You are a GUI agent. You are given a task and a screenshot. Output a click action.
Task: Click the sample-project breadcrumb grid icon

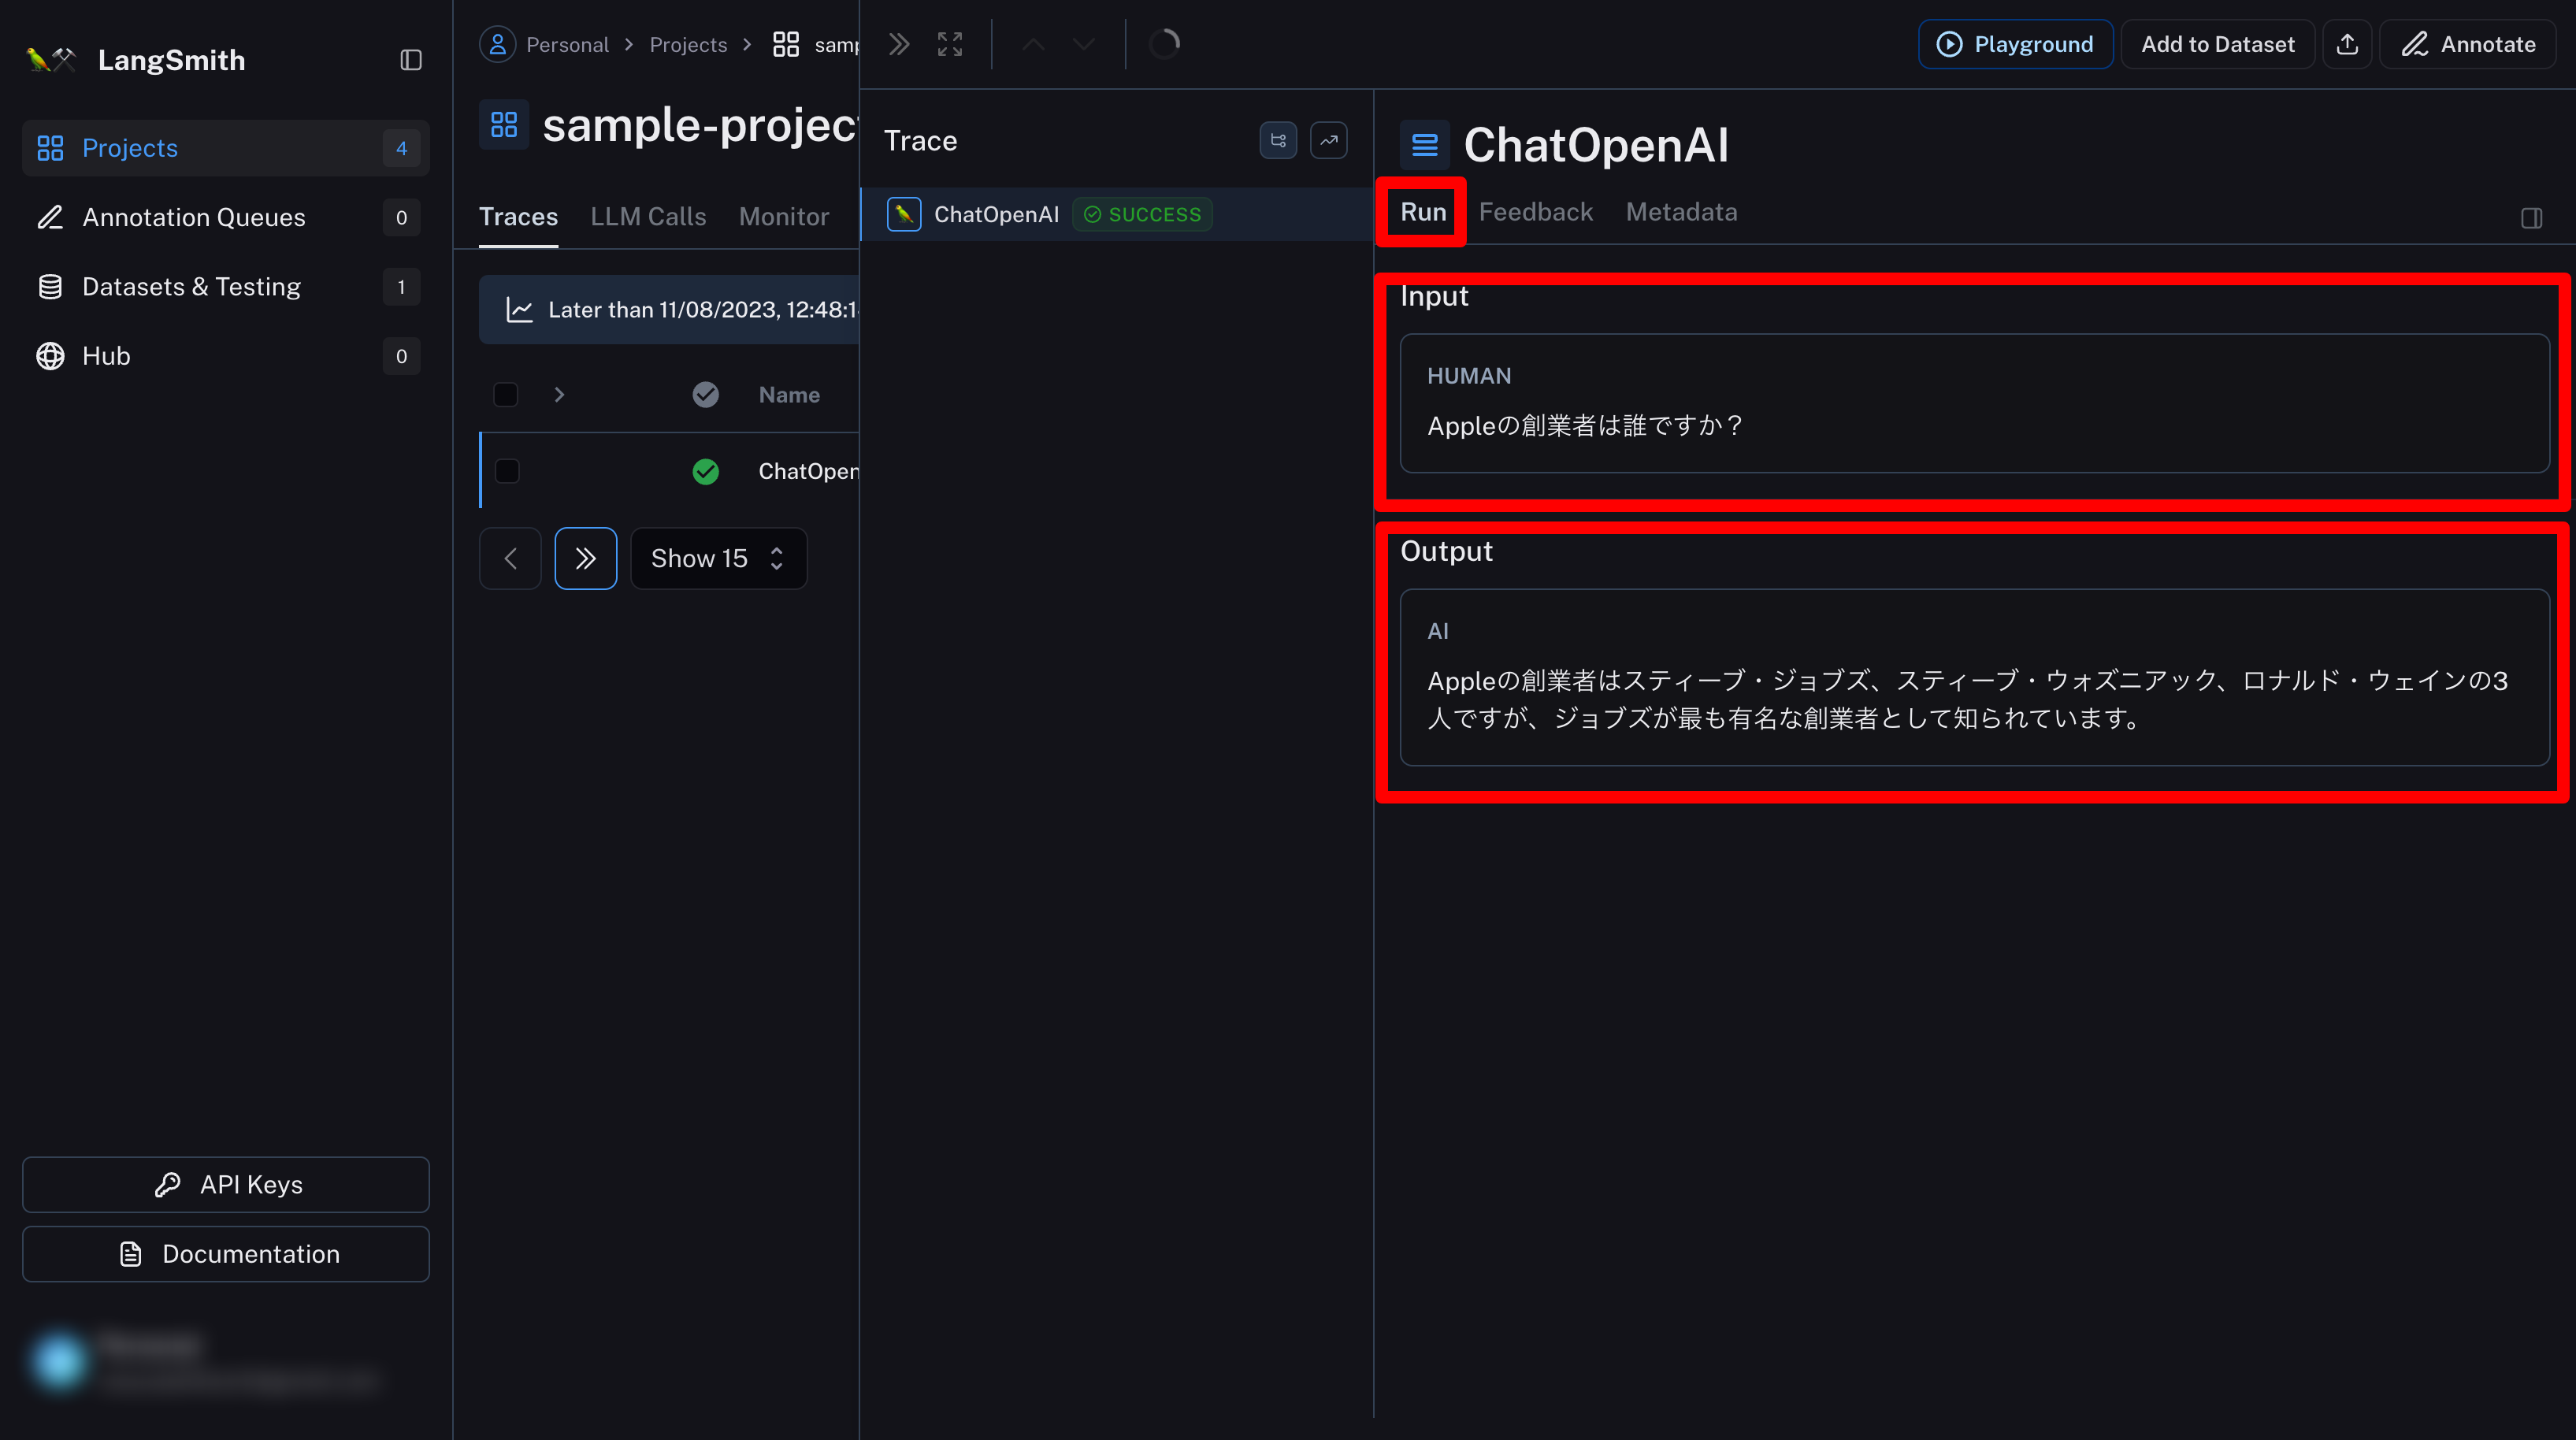(x=786, y=44)
